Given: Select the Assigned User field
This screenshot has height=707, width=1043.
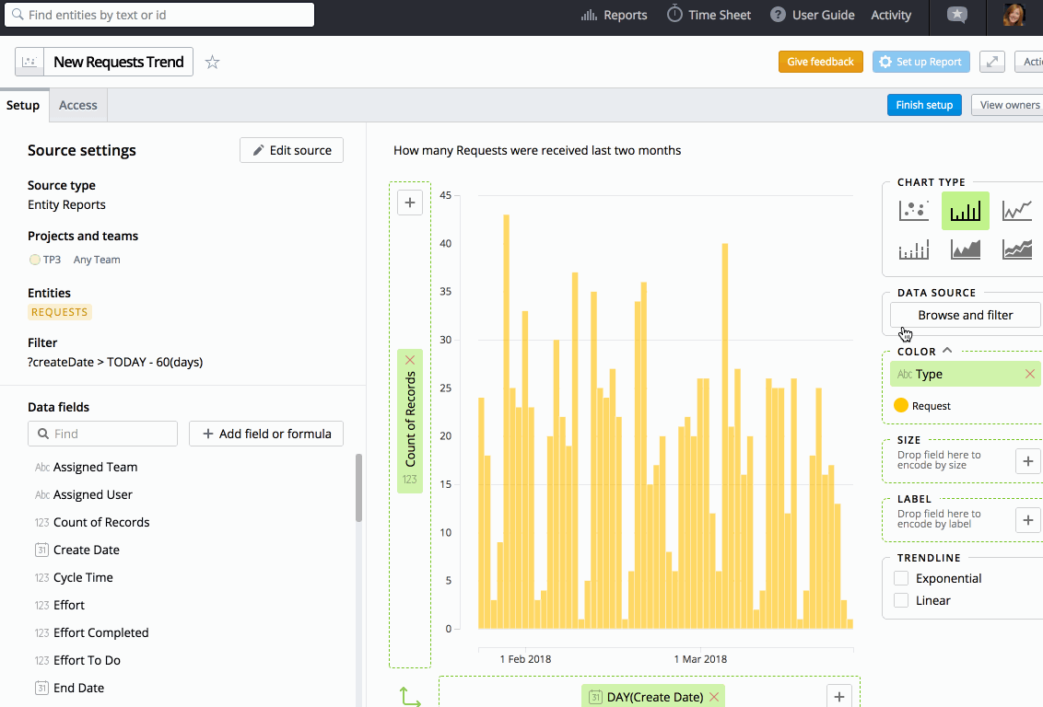Looking at the screenshot, I should (x=92, y=494).
